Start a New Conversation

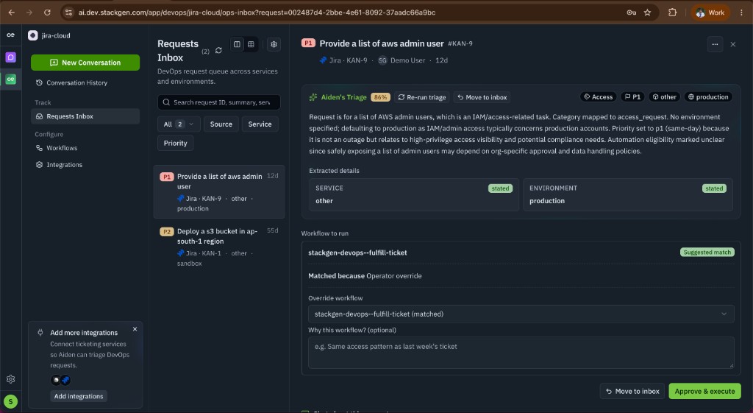pos(85,63)
